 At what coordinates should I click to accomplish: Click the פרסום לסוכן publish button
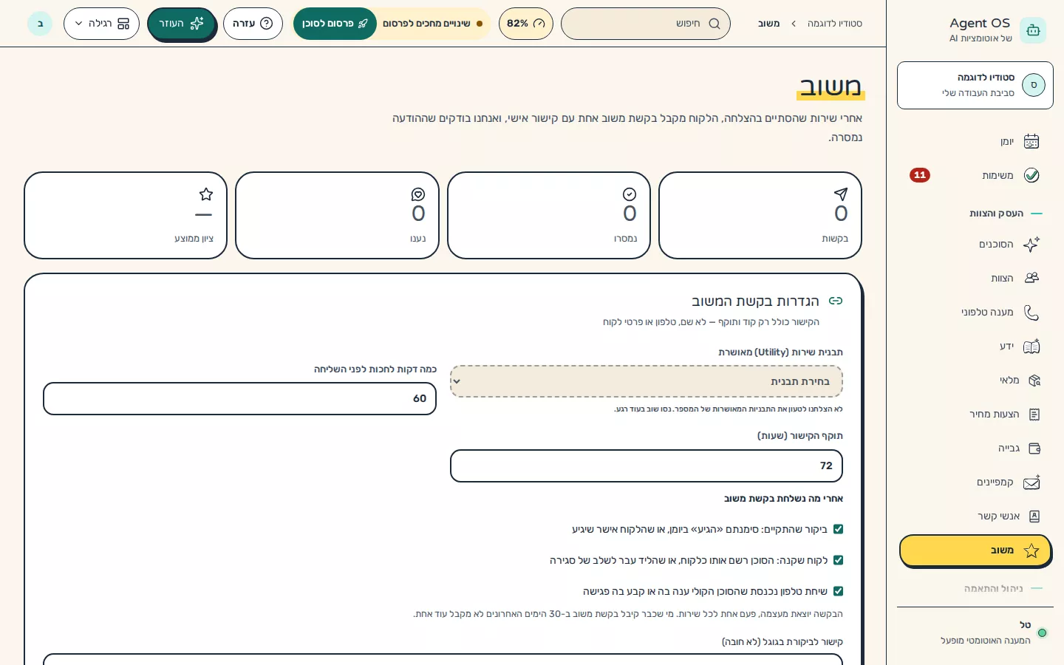(335, 24)
